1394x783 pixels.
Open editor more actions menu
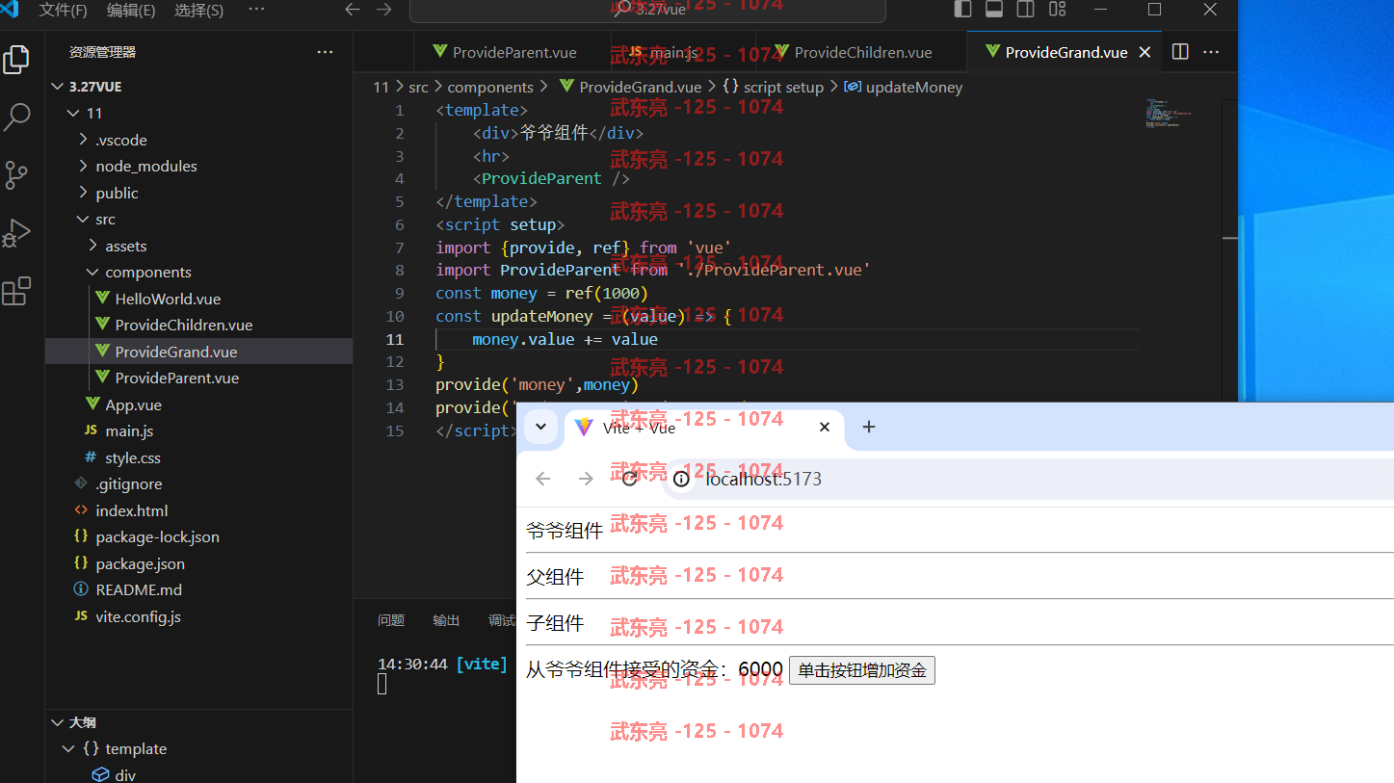tap(1211, 52)
